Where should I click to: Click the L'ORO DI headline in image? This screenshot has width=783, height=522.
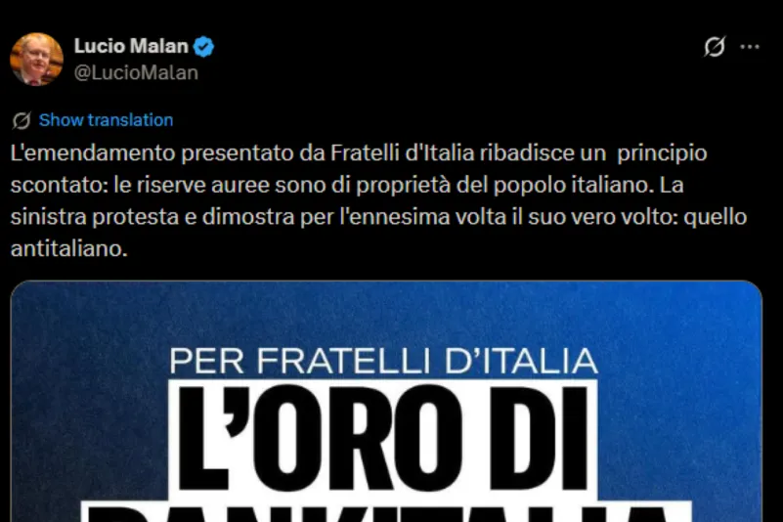click(383, 438)
